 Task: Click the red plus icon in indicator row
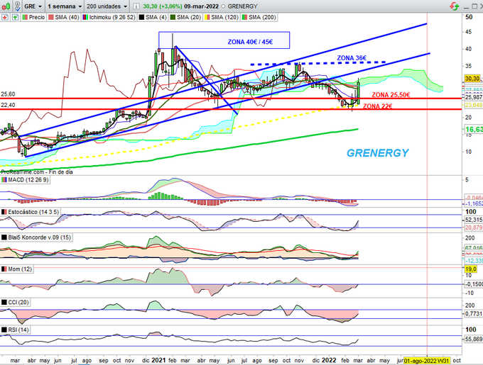[5, 18]
